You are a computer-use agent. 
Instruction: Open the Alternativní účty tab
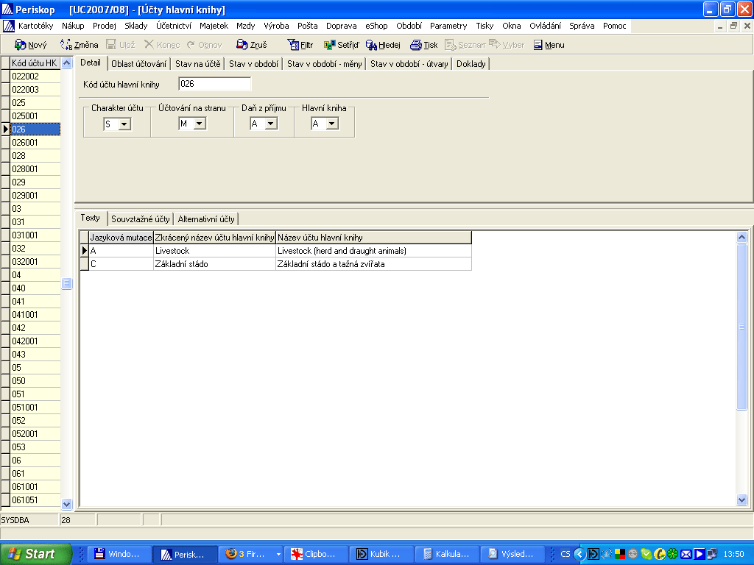pos(206,219)
